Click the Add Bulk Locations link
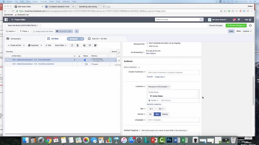 (x=154, y=104)
